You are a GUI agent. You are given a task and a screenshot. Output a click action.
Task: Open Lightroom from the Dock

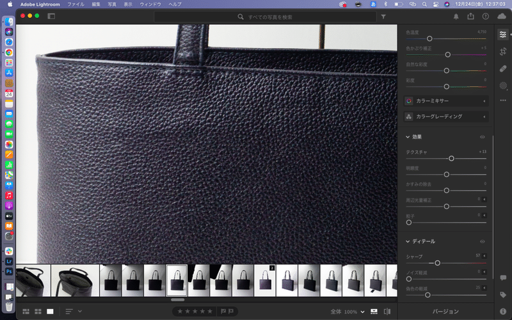tap(9, 261)
